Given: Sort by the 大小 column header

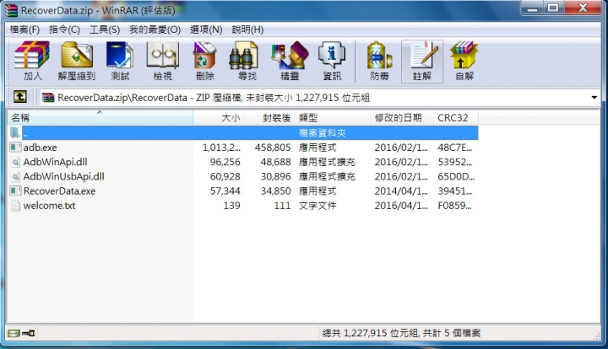Looking at the screenshot, I should (218, 118).
